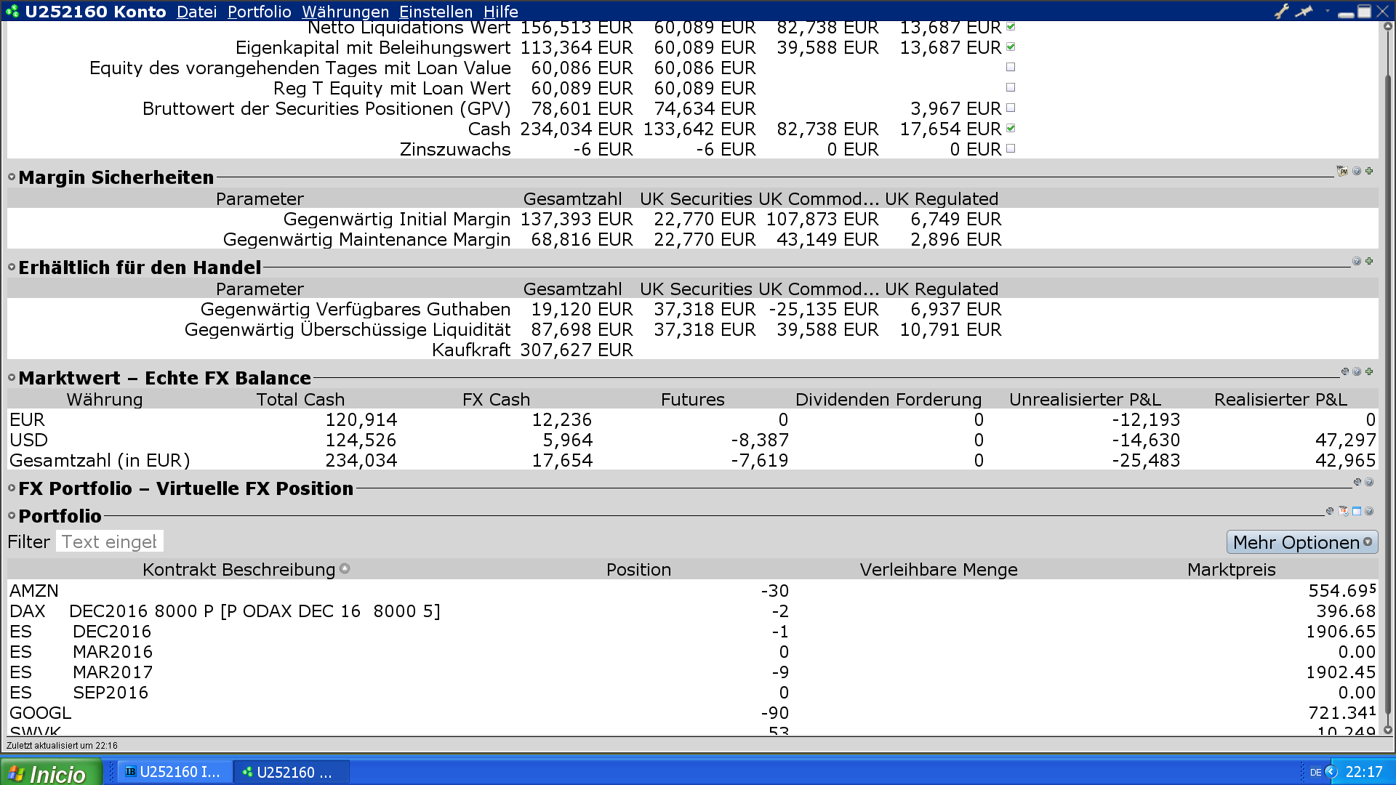Click the Inicio start button
1396x785 pixels.
point(49,773)
